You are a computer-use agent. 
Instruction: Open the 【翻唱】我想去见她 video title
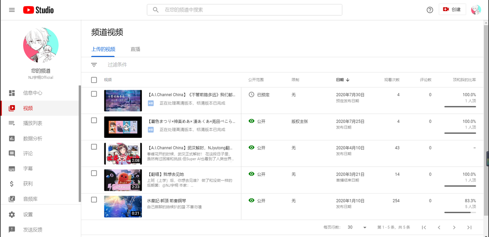(x=165, y=174)
